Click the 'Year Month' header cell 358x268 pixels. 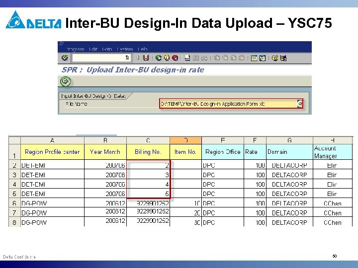click(105, 152)
